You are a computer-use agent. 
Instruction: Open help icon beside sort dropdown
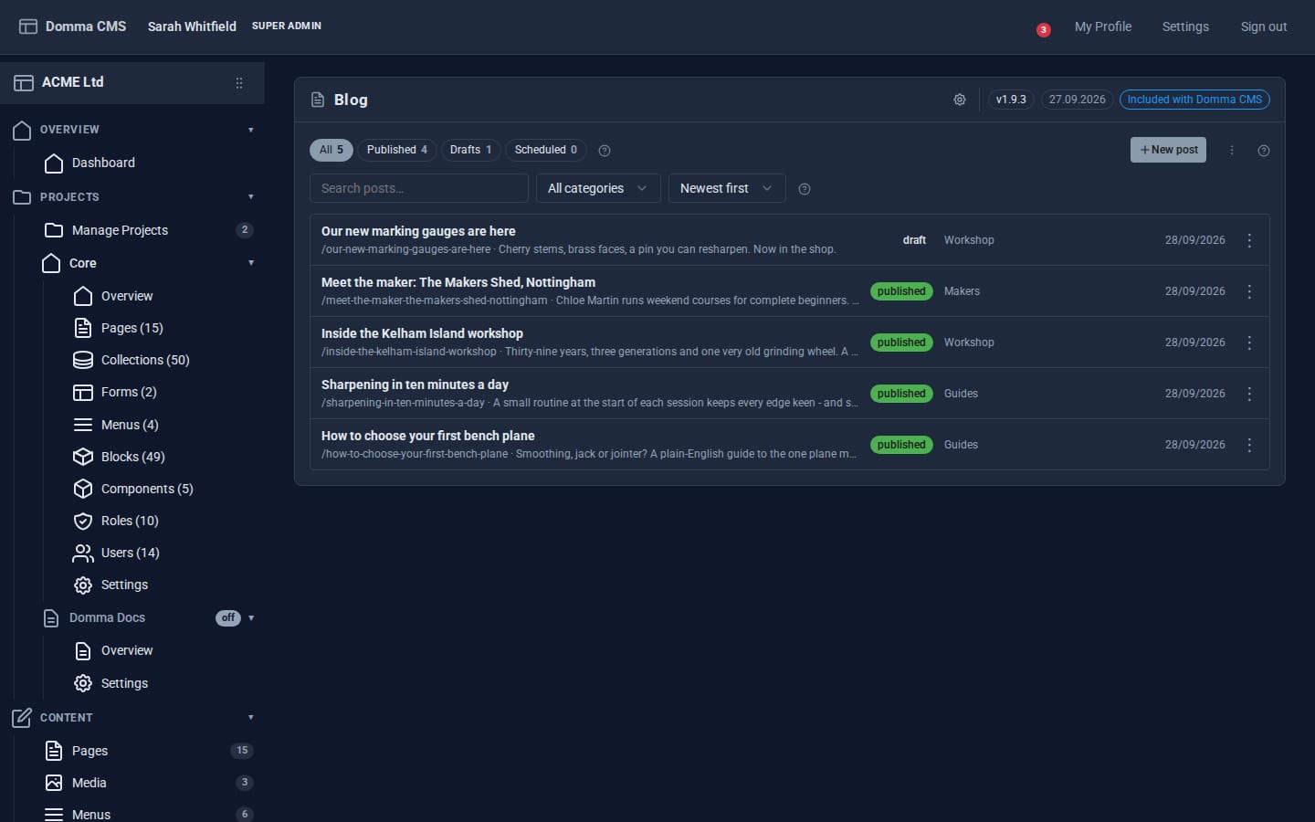[805, 189]
